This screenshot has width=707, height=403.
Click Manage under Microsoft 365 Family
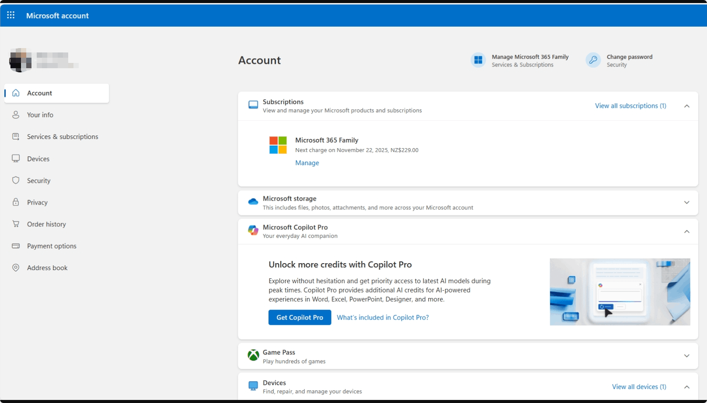[x=307, y=163]
